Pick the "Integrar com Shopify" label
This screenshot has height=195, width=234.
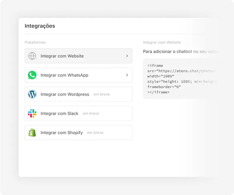pyautogui.click(x=62, y=133)
